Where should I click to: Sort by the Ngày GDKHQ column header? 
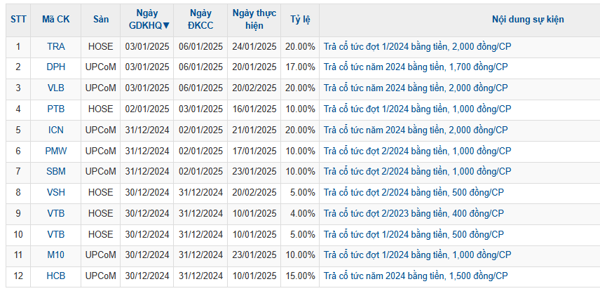(147, 20)
